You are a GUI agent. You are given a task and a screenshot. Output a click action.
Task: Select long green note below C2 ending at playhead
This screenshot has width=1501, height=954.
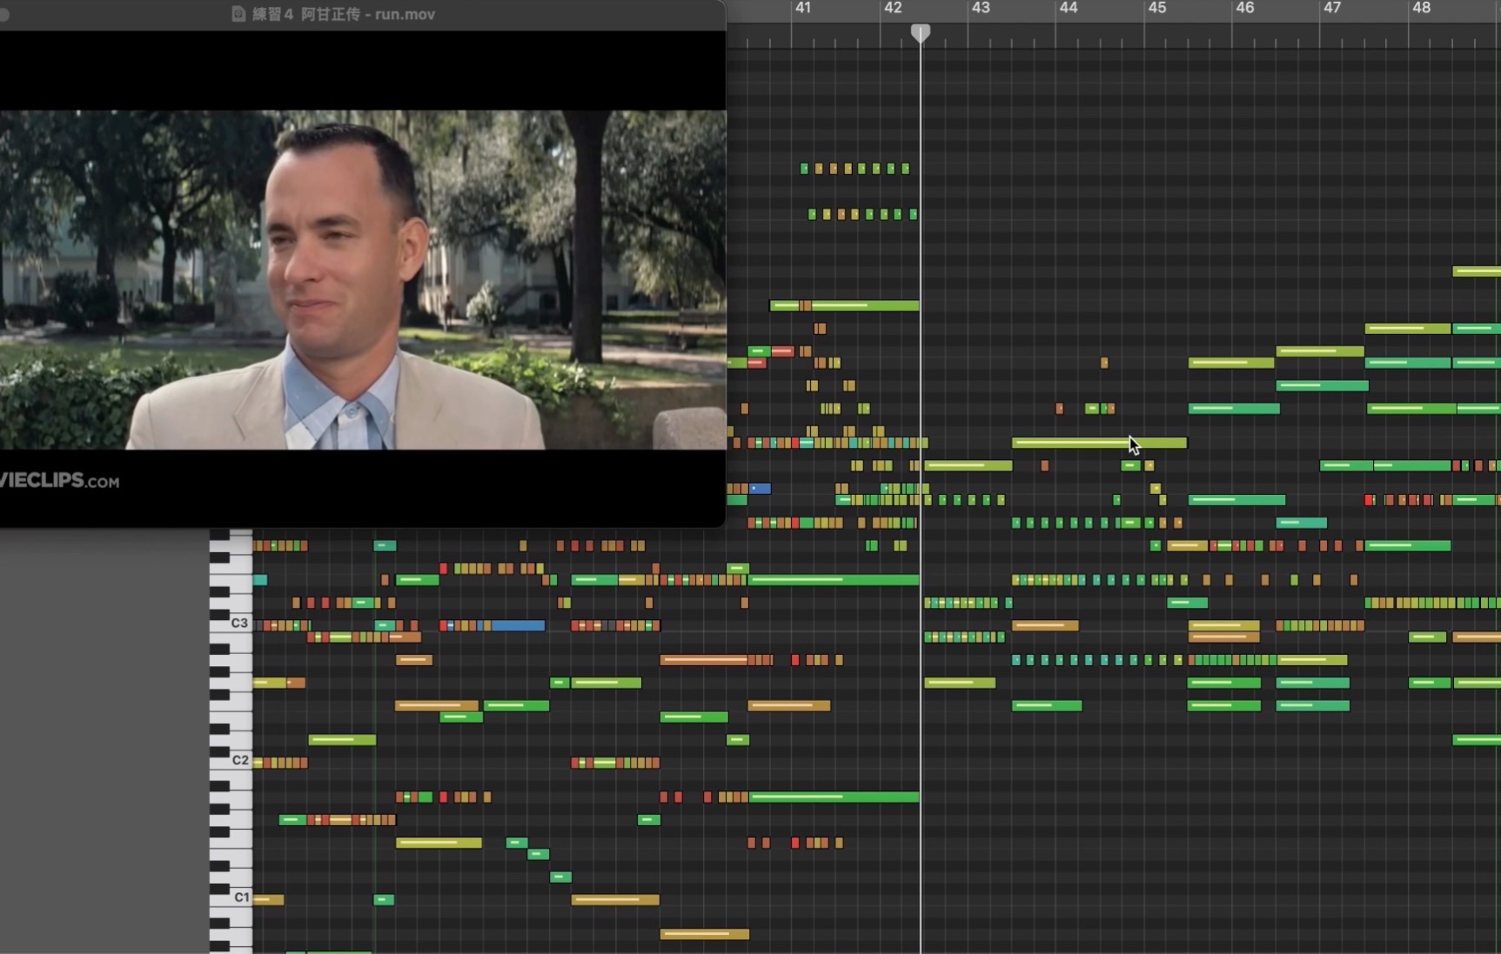click(x=834, y=797)
